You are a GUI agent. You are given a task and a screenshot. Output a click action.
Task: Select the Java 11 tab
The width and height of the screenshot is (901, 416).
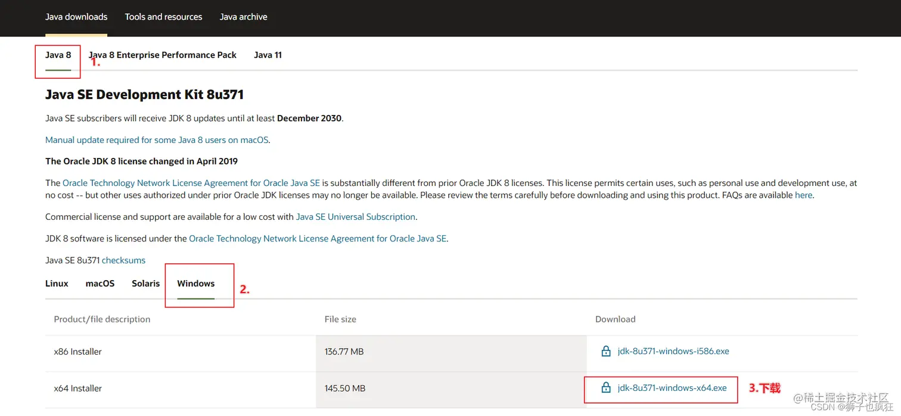point(268,55)
